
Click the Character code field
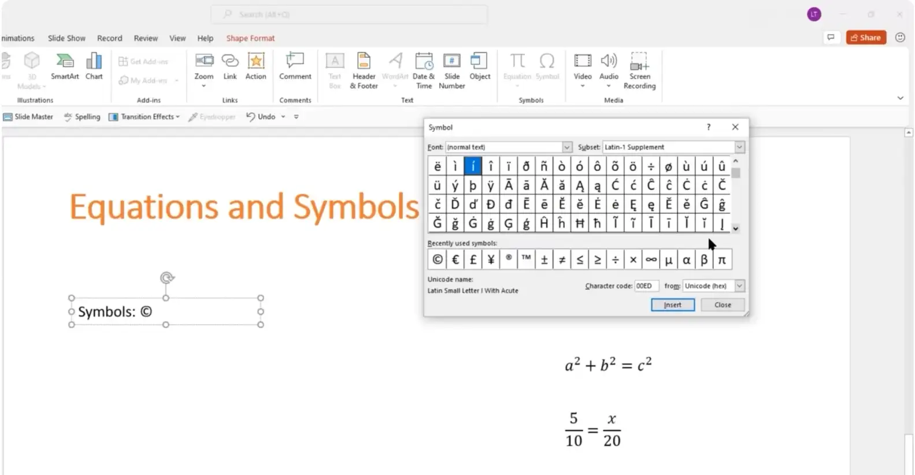646,286
